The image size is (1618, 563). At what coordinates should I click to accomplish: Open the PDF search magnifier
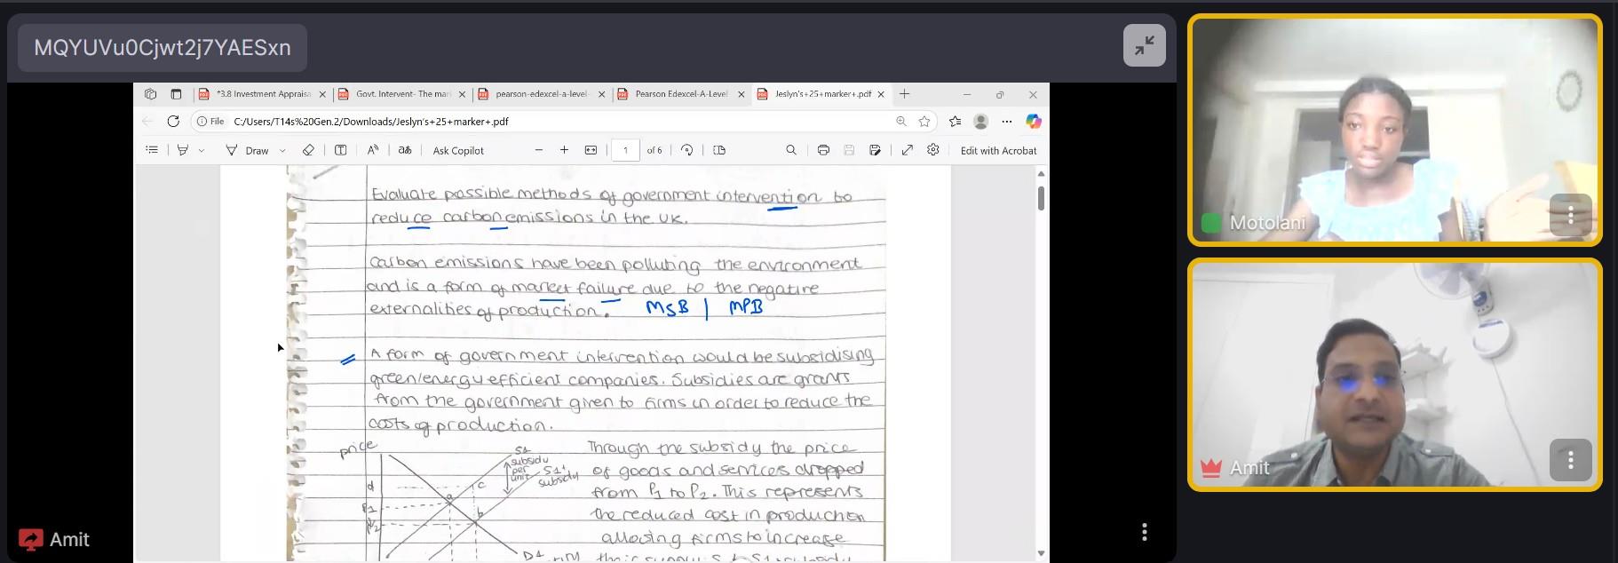click(791, 150)
